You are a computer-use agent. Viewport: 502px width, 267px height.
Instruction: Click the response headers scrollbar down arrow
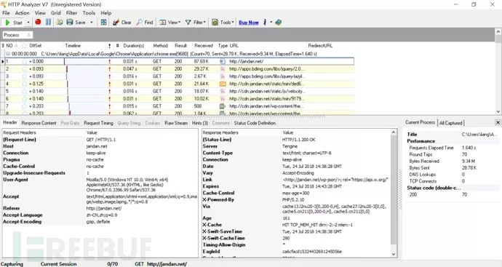[x=394, y=254]
